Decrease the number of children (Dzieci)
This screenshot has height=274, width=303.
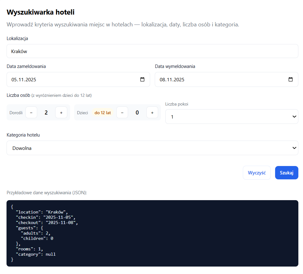point(122,113)
